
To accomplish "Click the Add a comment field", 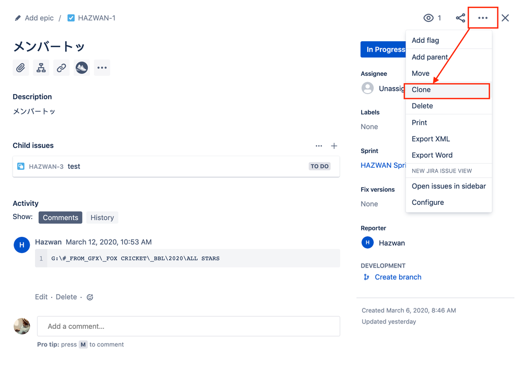I will 189,326.
